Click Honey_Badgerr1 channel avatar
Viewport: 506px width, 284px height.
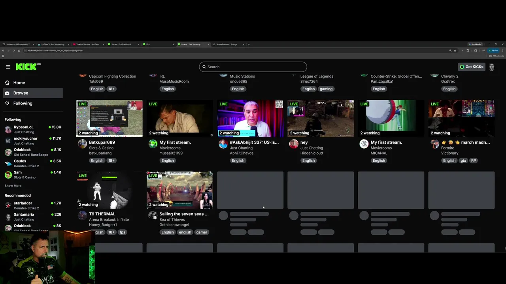pyautogui.click(x=82, y=215)
